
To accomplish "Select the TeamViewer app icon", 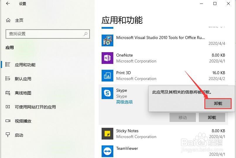I will [x=107, y=151].
